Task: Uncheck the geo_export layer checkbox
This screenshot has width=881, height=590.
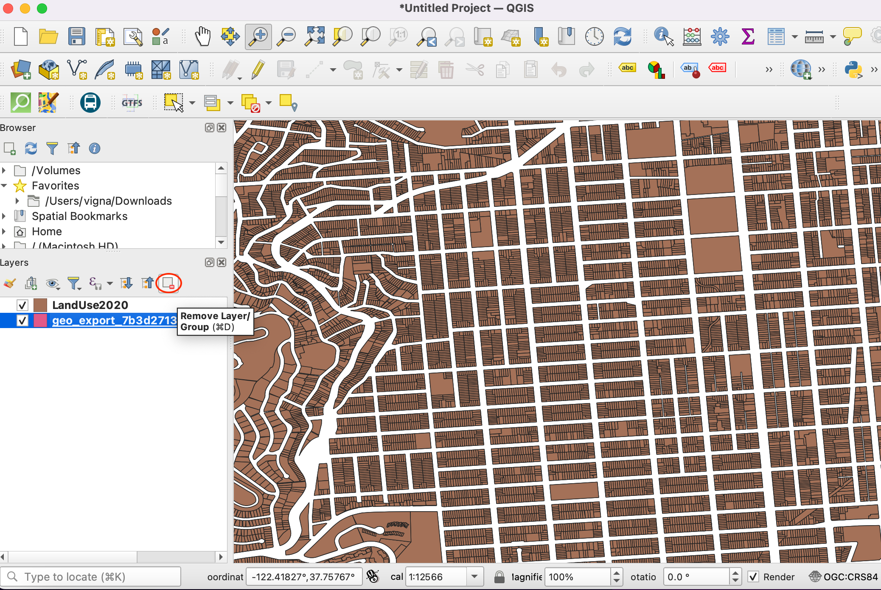Action: (x=22, y=320)
